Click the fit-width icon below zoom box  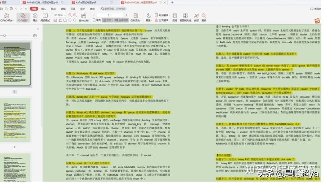[60, 20]
